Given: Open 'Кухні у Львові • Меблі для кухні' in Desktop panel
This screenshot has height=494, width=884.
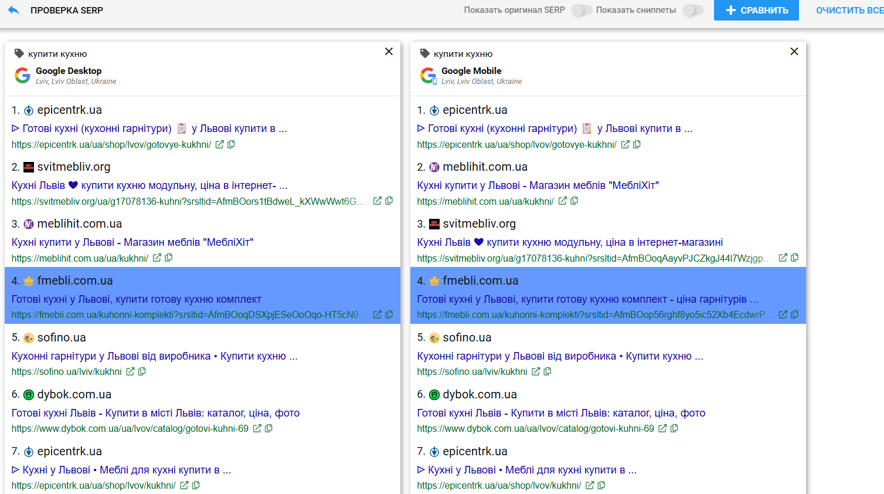Looking at the screenshot, I should pyautogui.click(x=121, y=470).
